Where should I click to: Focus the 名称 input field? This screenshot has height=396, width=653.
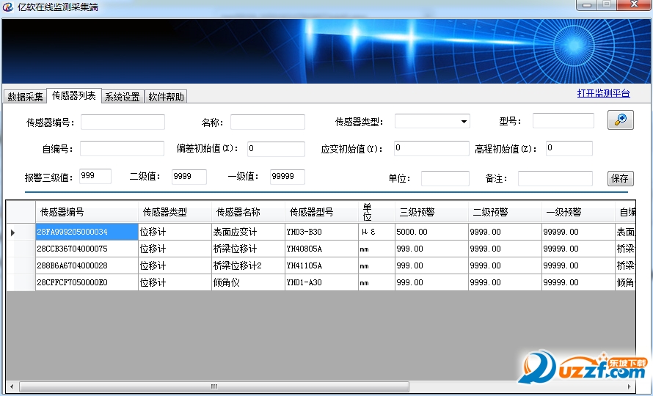point(268,122)
